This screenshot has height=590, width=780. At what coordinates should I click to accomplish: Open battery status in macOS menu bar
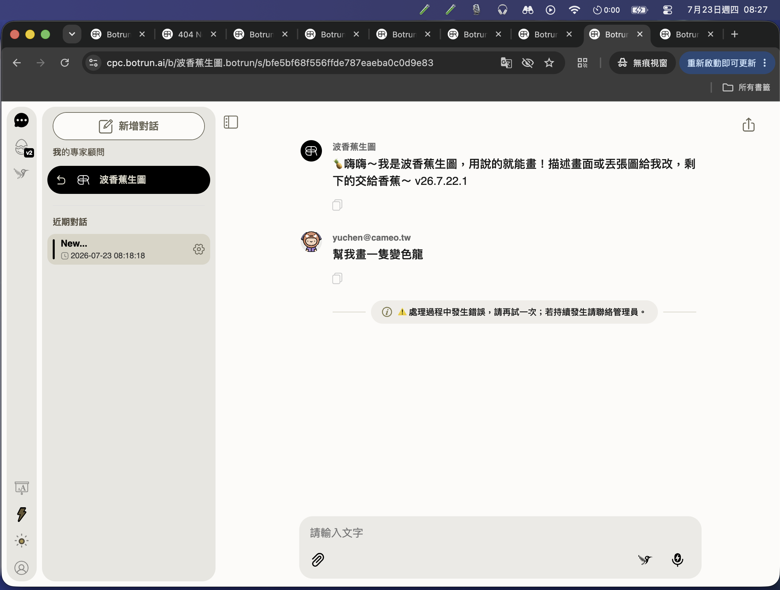click(639, 10)
